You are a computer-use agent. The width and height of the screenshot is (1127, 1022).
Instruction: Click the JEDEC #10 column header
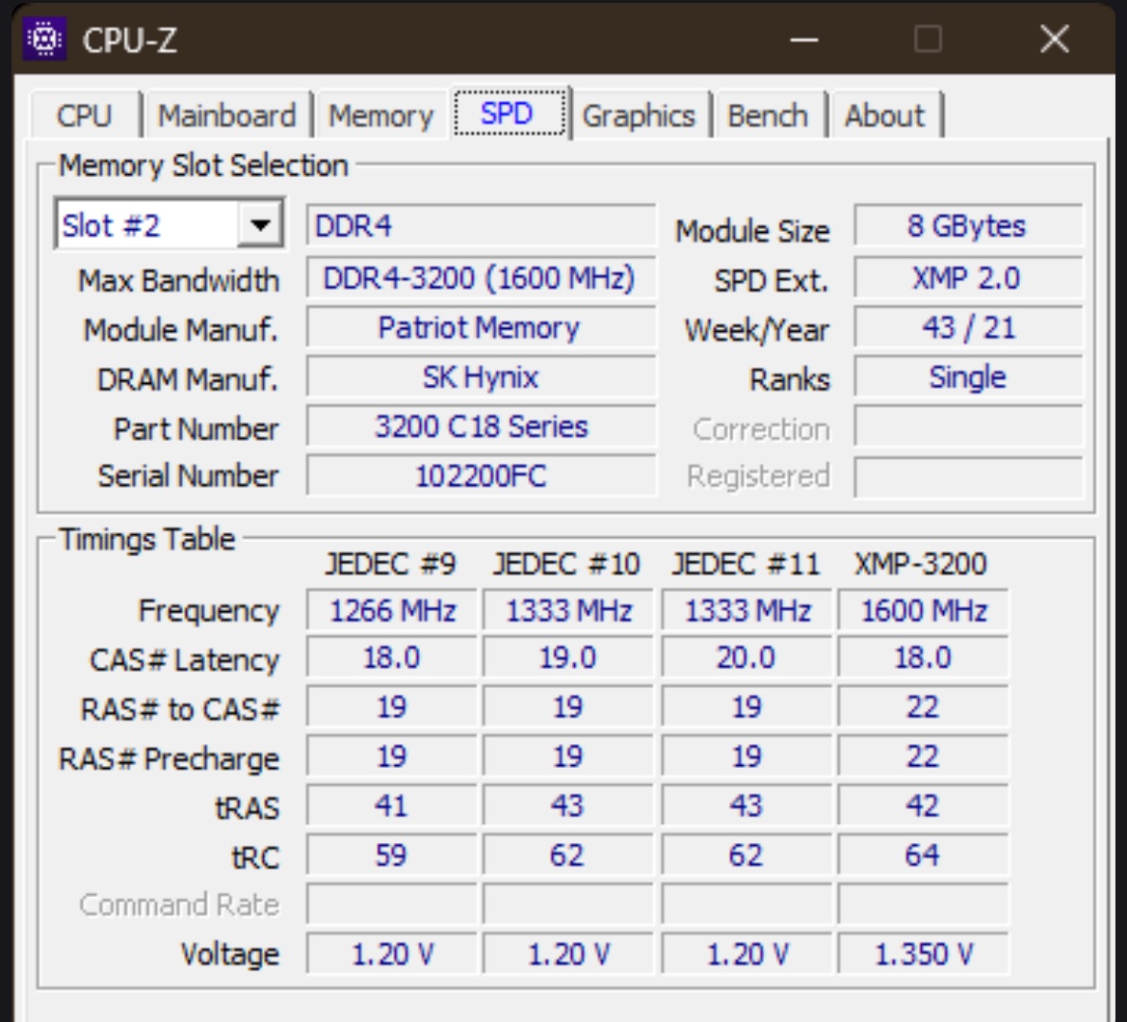[566, 565]
